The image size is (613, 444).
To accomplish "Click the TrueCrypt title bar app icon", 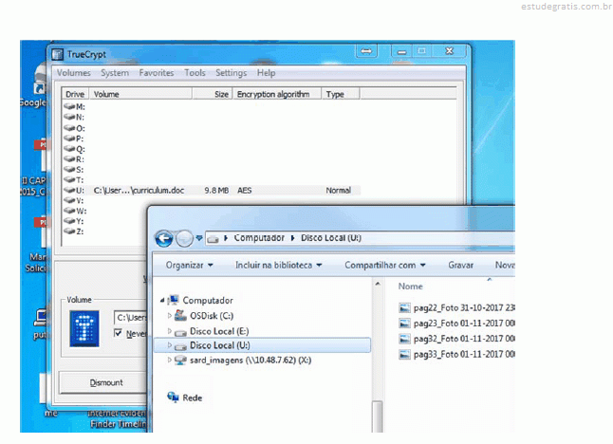I will click(x=58, y=54).
